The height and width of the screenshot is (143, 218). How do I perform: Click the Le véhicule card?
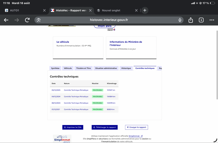[x=78, y=48]
